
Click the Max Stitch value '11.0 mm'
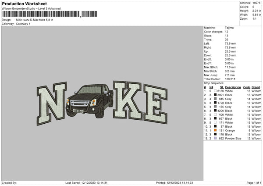point(231,67)
